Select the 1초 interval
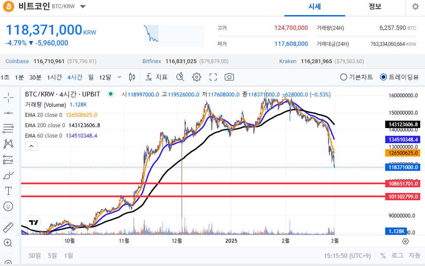Viewport: 425px width, 266px height. point(5,77)
